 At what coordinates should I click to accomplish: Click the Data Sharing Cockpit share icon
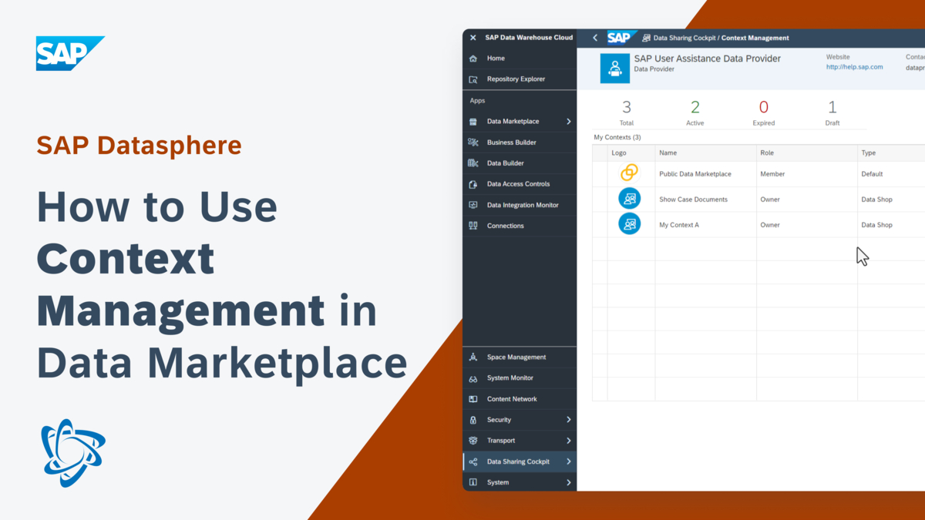pyautogui.click(x=473, y=461)
